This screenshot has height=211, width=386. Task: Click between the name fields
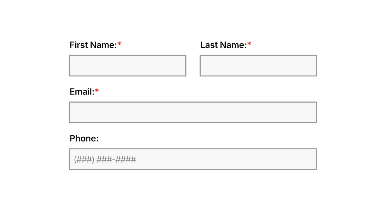click(193, 65)
